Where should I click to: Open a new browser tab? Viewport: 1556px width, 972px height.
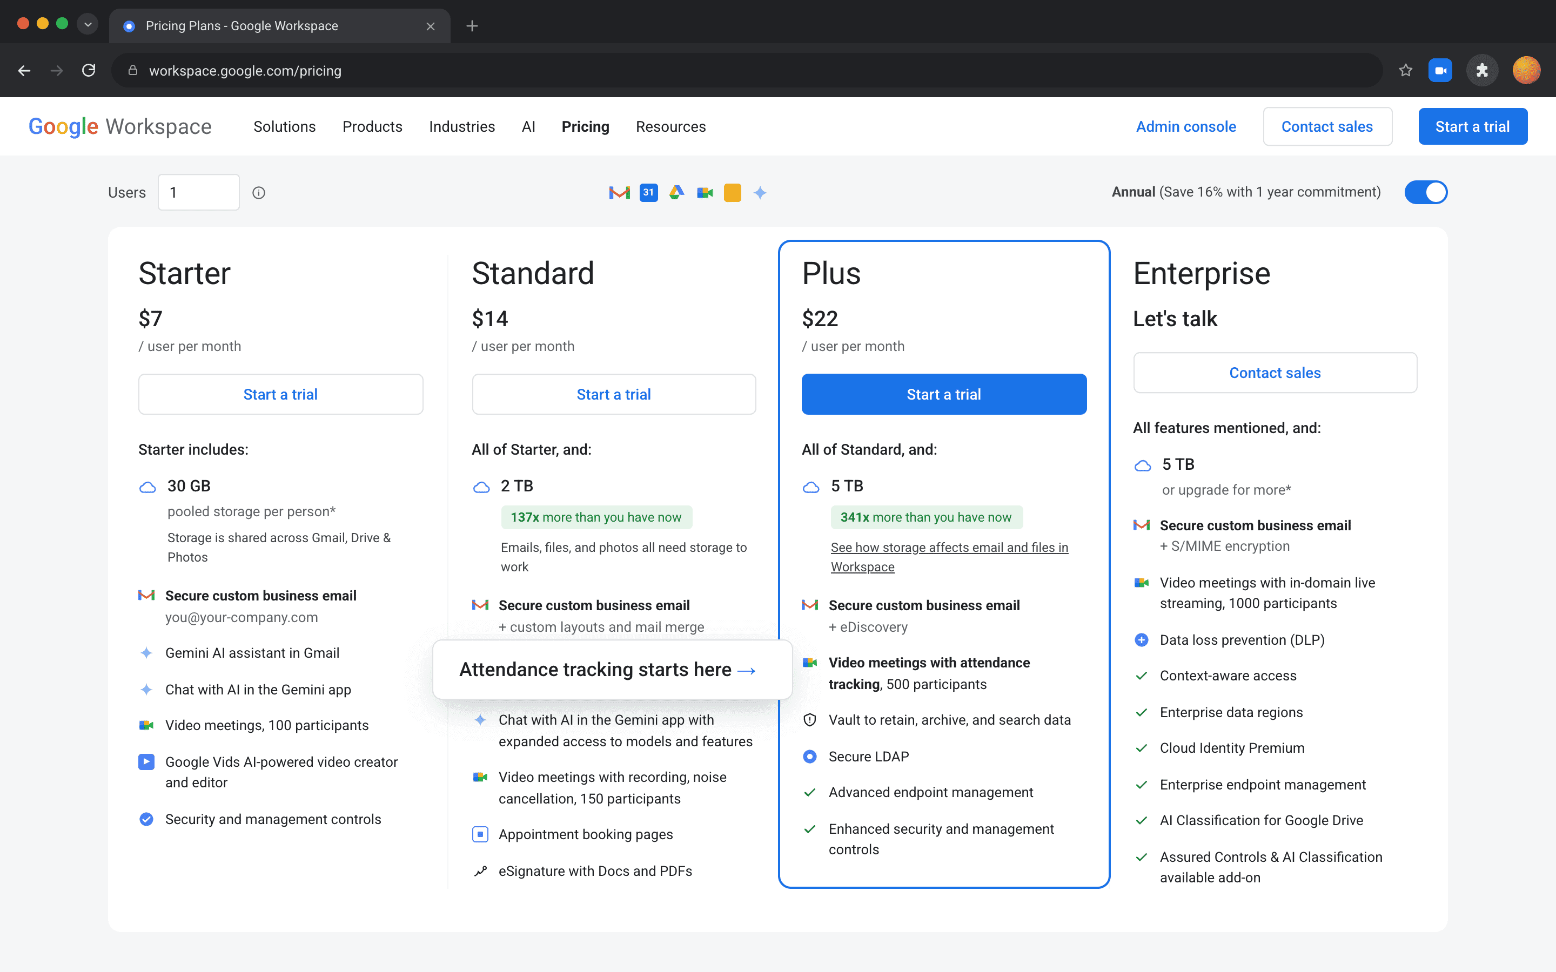click(472, 26)
